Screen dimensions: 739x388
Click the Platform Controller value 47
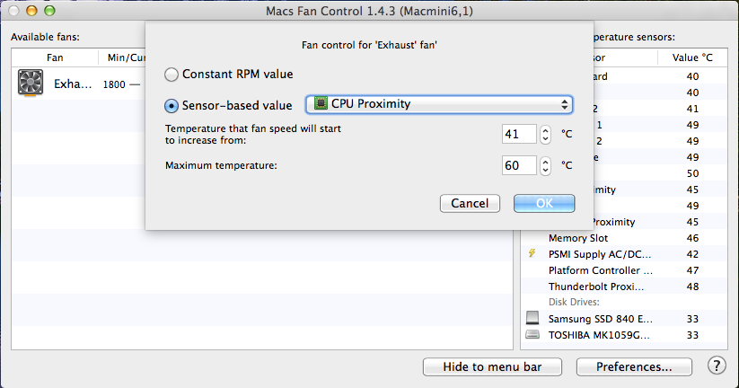[692, 270]
